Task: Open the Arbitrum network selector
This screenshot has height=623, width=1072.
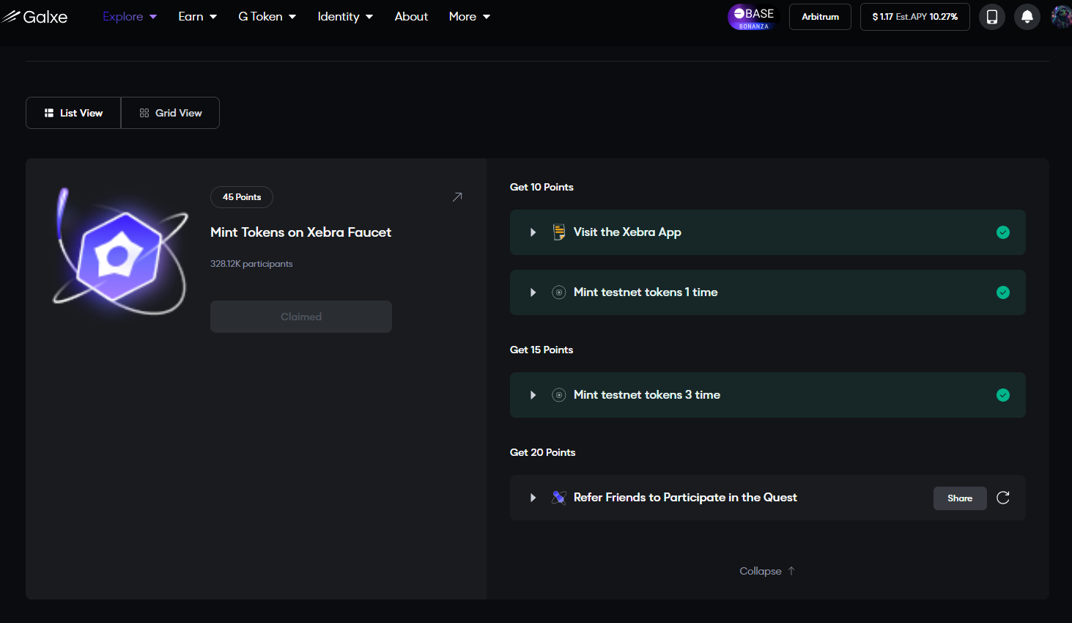Action: (820, 17)
